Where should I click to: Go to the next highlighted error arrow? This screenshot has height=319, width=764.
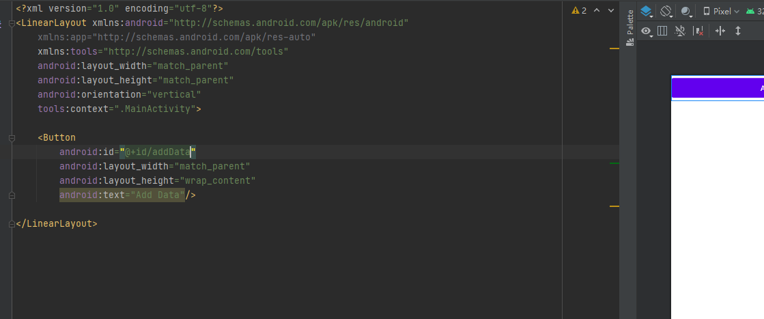point(611,10)
